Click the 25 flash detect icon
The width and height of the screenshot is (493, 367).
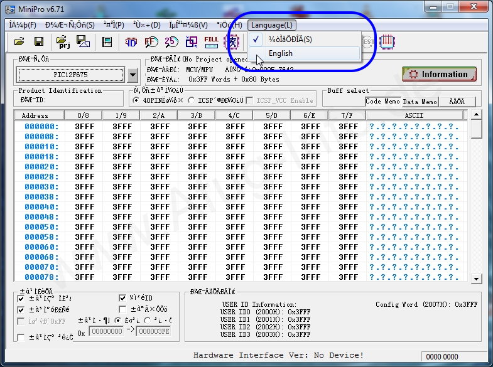171,42
